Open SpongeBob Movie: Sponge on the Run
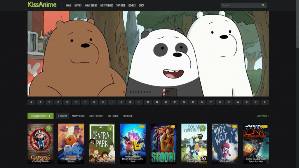 pos(133,144)
